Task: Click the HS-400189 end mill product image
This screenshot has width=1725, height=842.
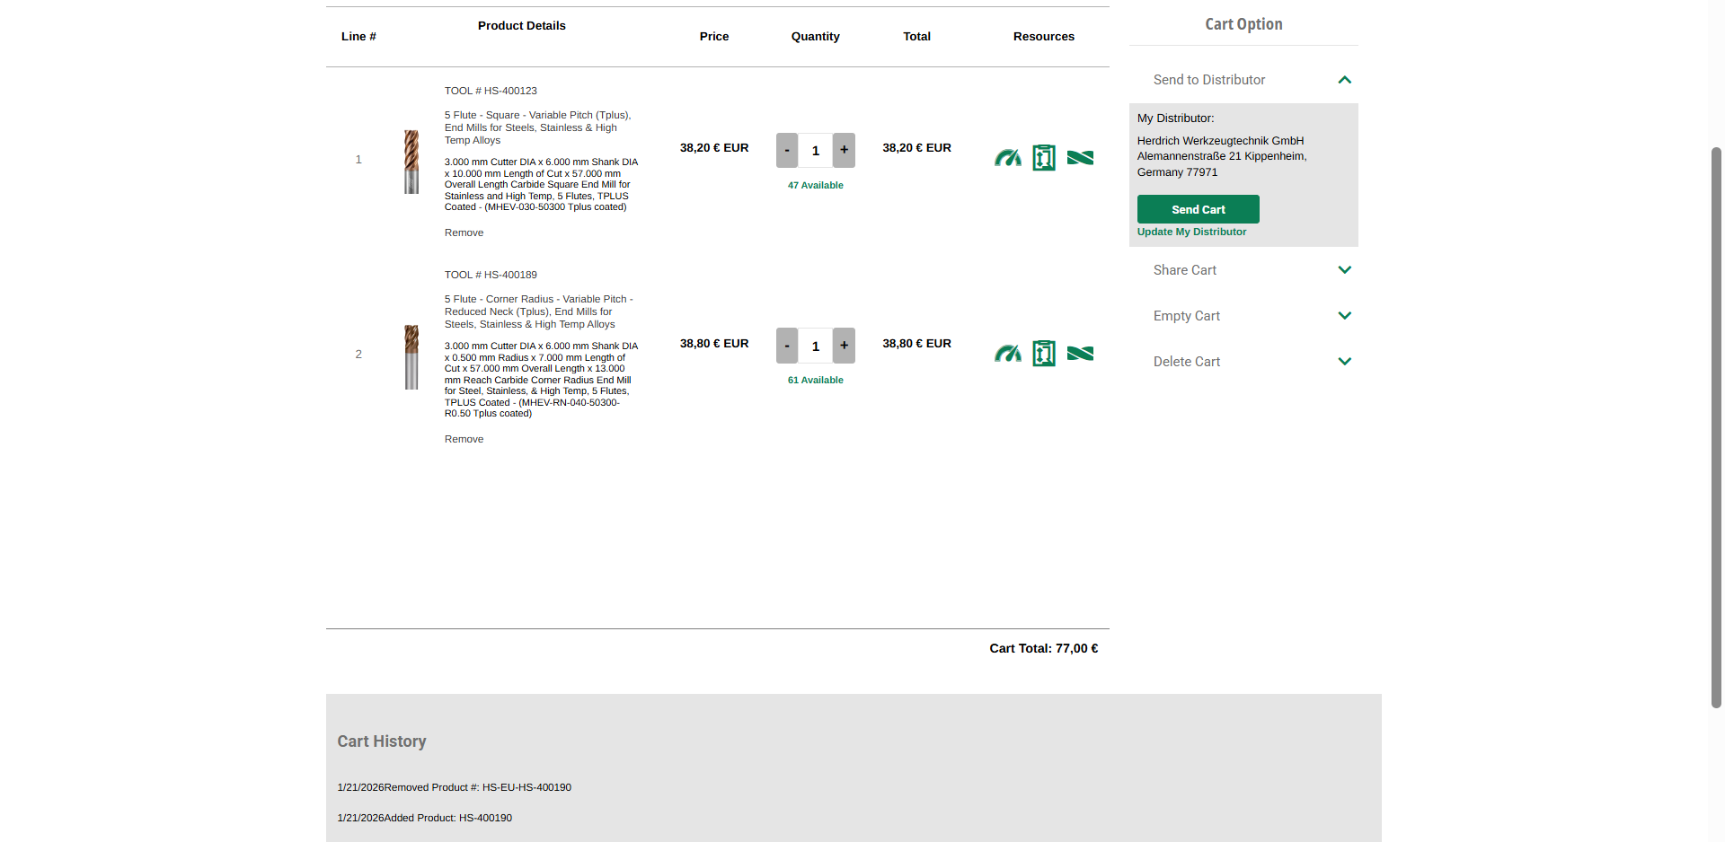Action: coord(411,356)
